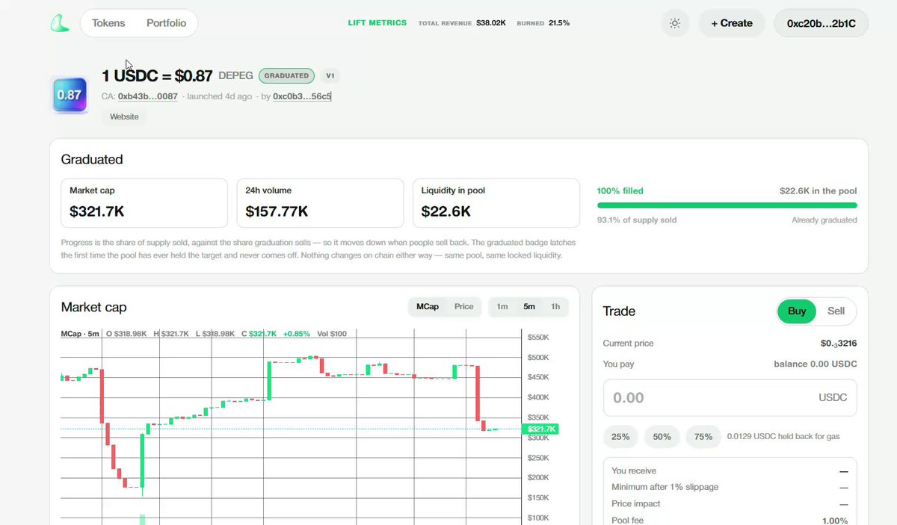Click the 24h volume $157.77K card
Screen dimensions: 897x525
[x=320, y=203]
